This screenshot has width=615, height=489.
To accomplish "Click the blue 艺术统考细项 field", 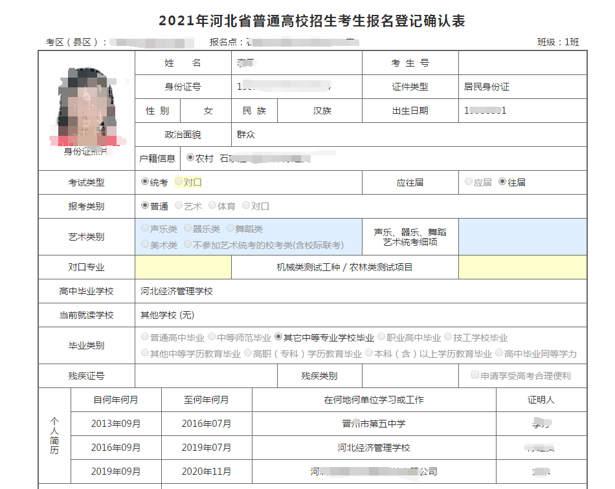I will [523, 237].
